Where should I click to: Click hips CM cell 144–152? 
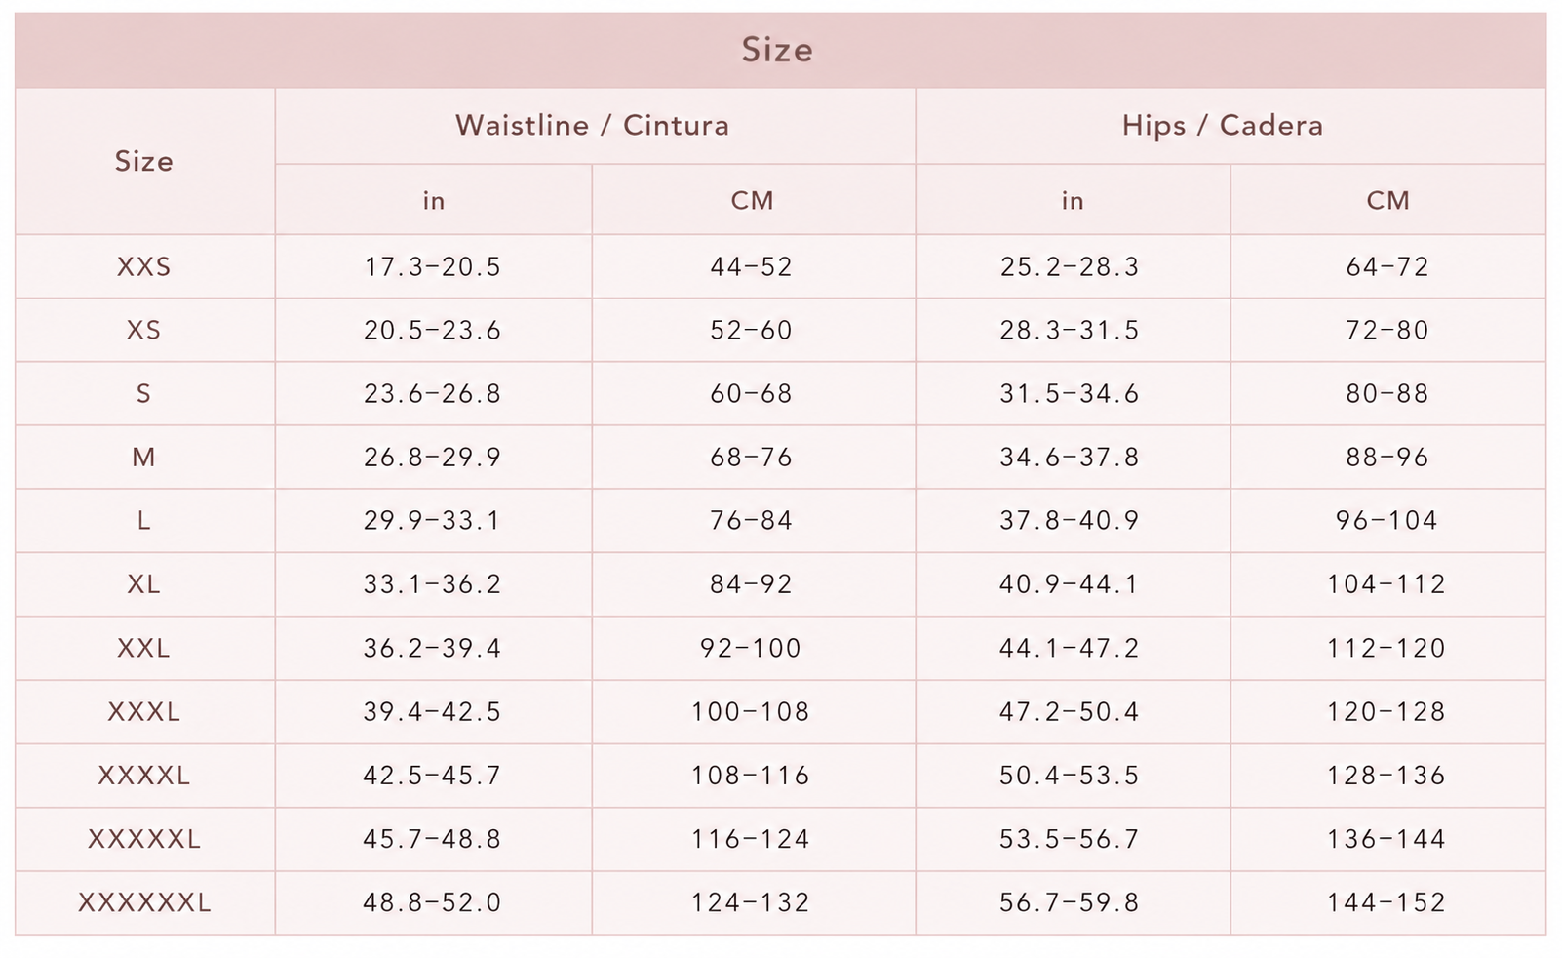(x=1388, y=902)
